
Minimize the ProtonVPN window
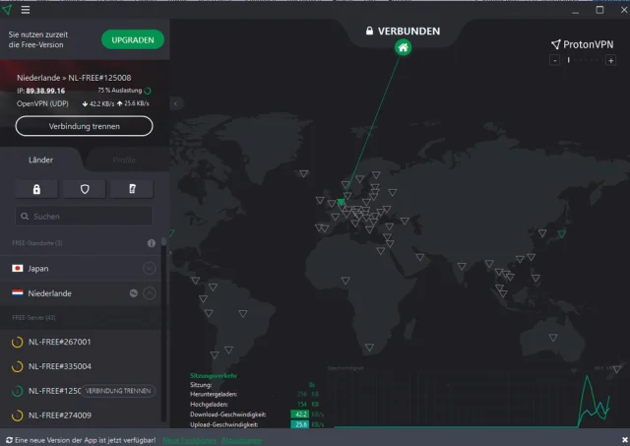575,11
